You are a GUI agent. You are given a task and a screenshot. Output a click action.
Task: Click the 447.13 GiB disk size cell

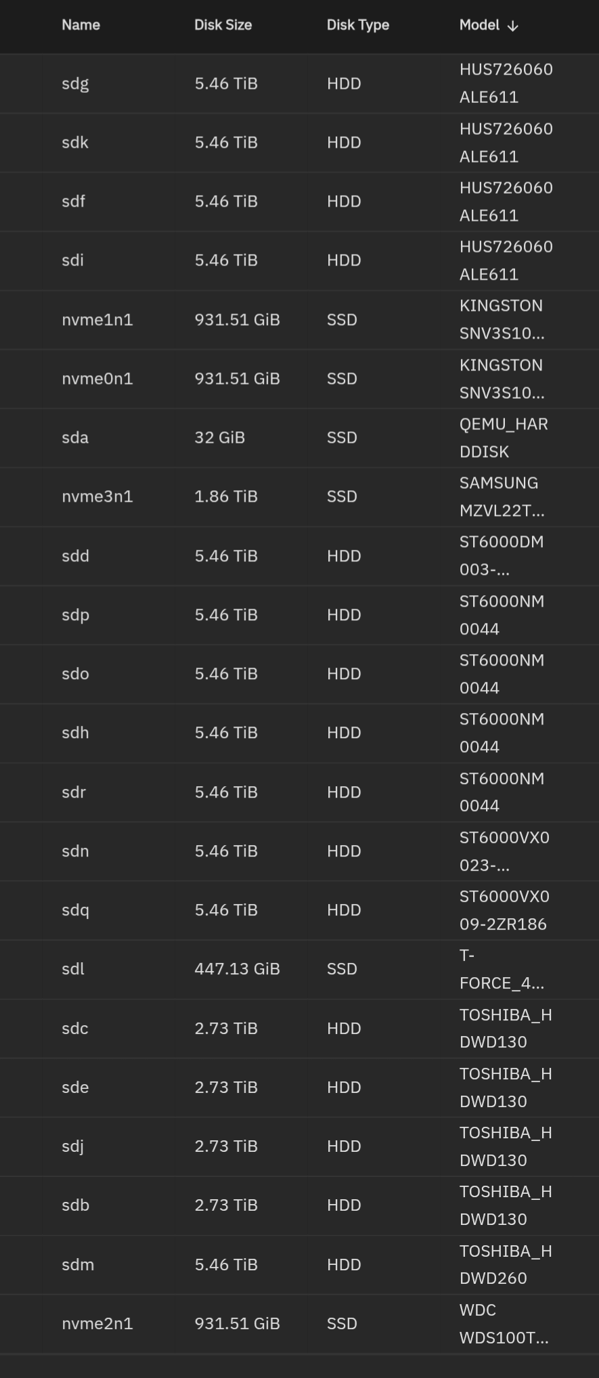[237, 969]
